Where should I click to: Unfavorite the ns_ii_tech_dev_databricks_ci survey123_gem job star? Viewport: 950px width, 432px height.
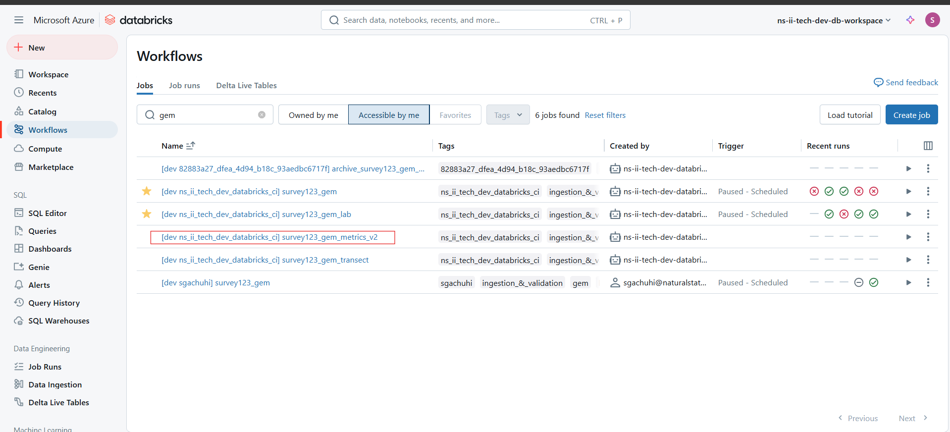tap(147, 191)
